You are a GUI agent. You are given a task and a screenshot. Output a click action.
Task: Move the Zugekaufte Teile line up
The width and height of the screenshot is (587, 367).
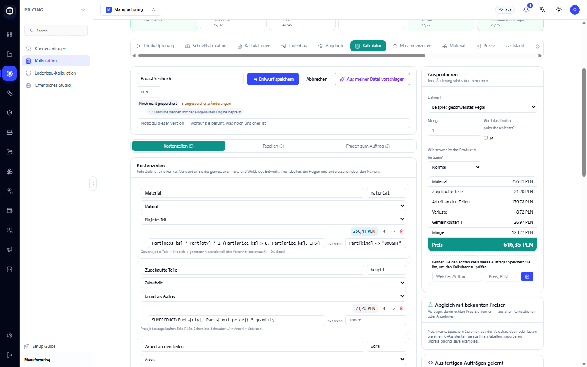click(x=384, y=308)
